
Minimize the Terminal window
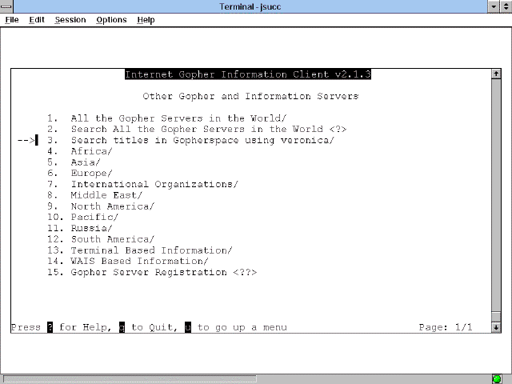[x=494, y=6]
